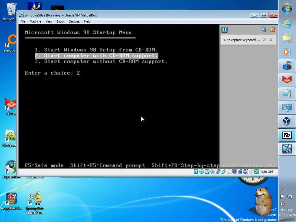
Task: Click the Shift+F5=Command prompt hint
Action: [108, 165]
